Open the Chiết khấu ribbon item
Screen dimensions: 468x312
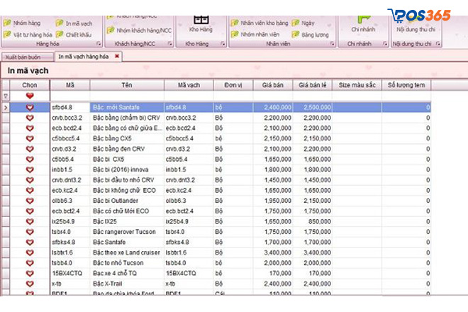tap(60, 33)
